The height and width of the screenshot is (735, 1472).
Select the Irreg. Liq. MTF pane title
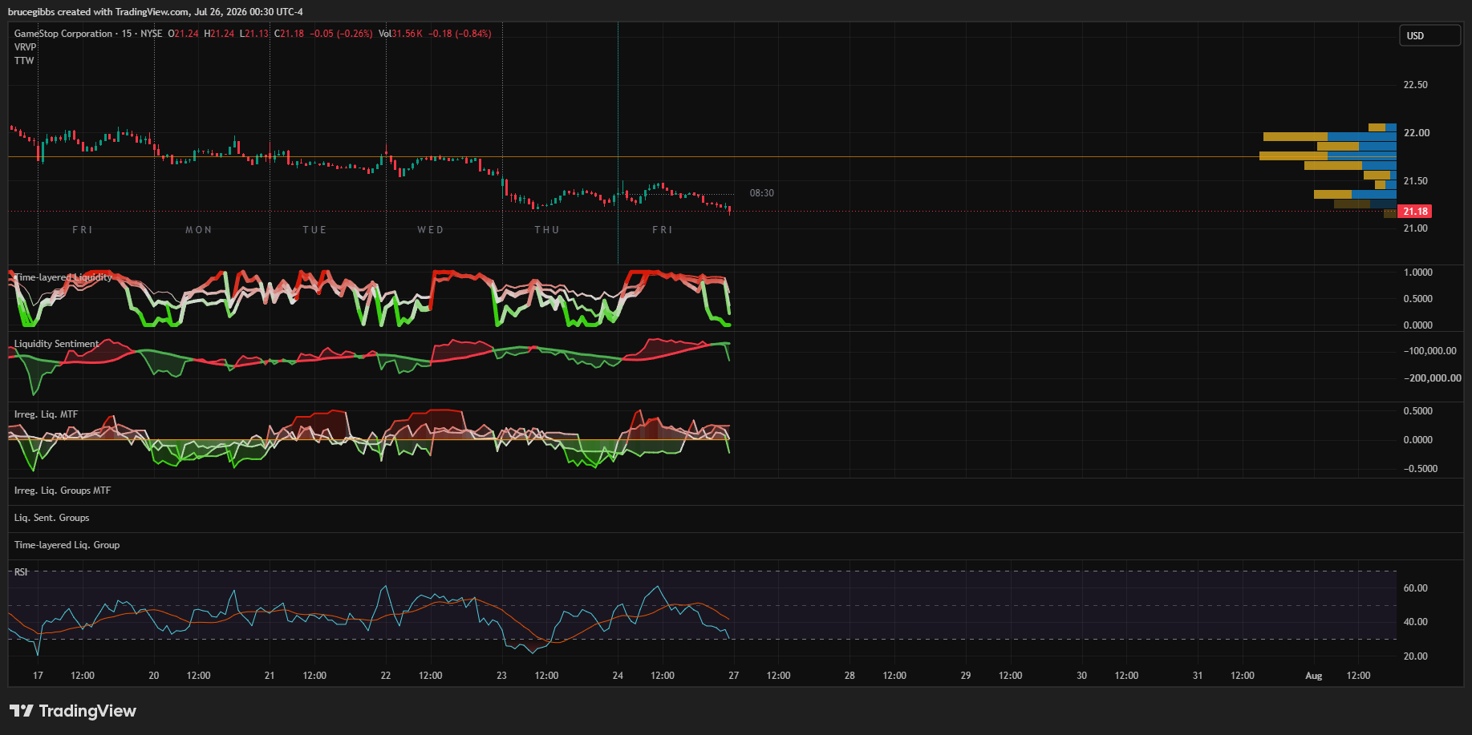(47, 414)
